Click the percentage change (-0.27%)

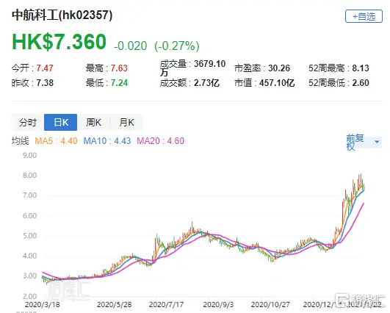coord(177,46)
